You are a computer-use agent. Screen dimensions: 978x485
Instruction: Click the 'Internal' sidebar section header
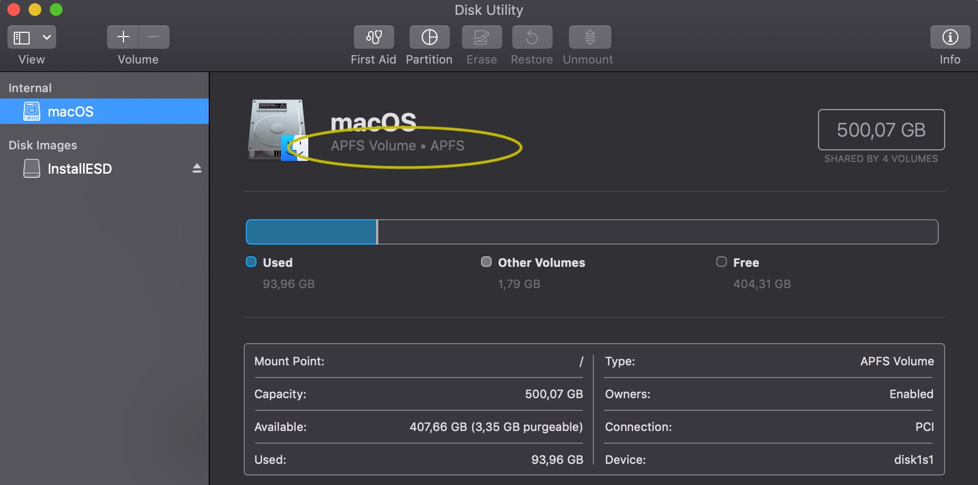30,88
